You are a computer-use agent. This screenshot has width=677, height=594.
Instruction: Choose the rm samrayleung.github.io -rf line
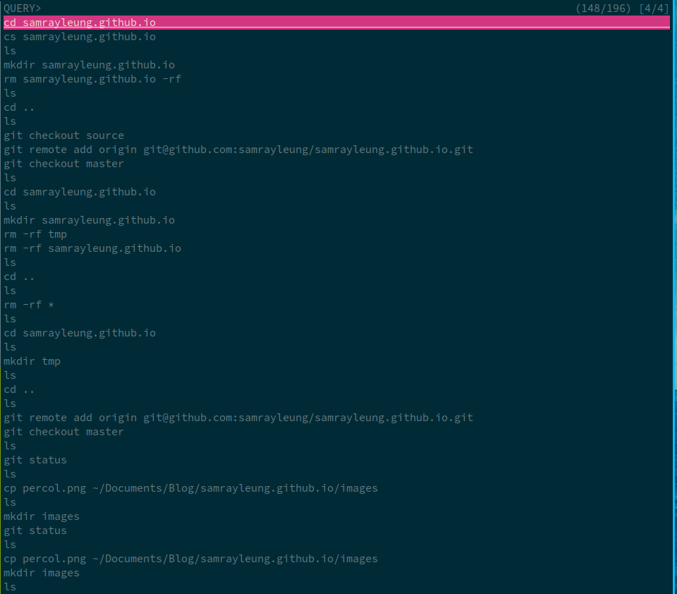(x=92, y=79)
